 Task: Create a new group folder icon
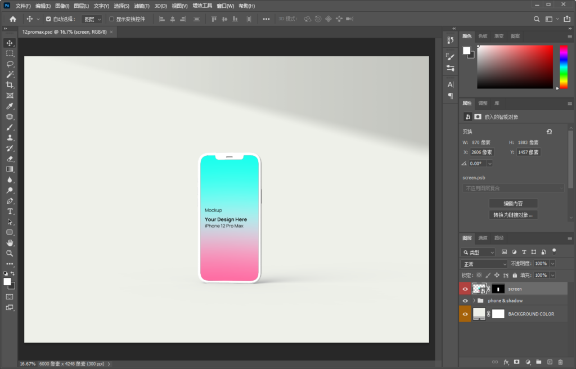tap(538, 362)
